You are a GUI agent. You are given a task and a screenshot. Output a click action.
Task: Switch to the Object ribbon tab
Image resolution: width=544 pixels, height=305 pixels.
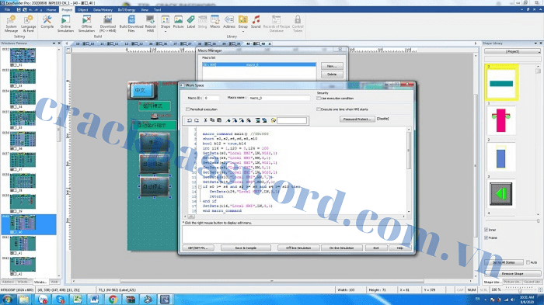pos(82,10)
